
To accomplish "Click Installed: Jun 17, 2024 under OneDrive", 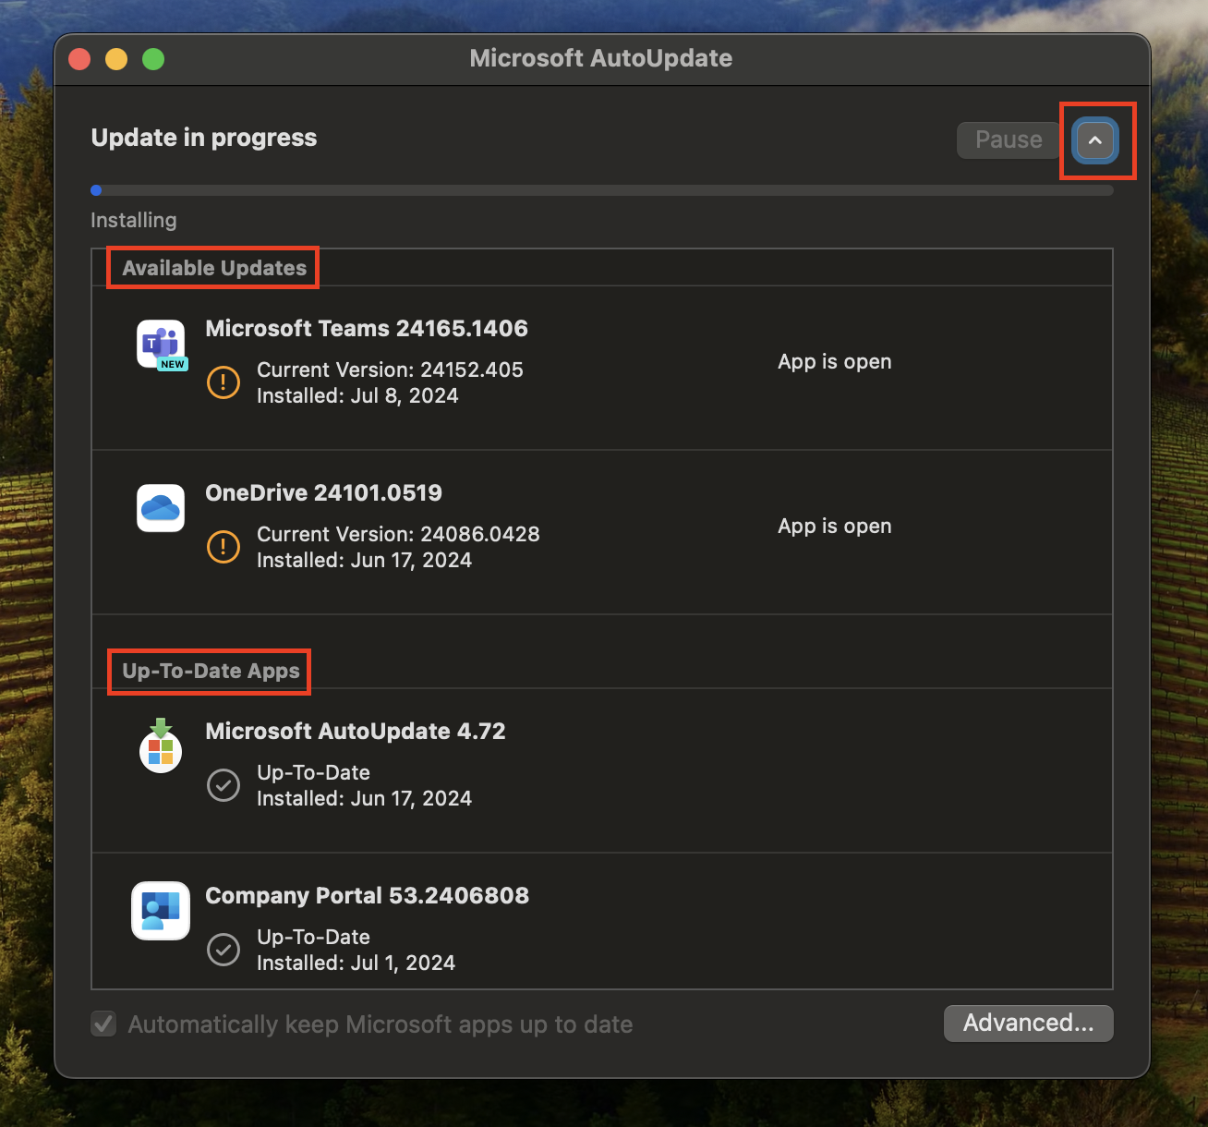I will pos(364,560).
